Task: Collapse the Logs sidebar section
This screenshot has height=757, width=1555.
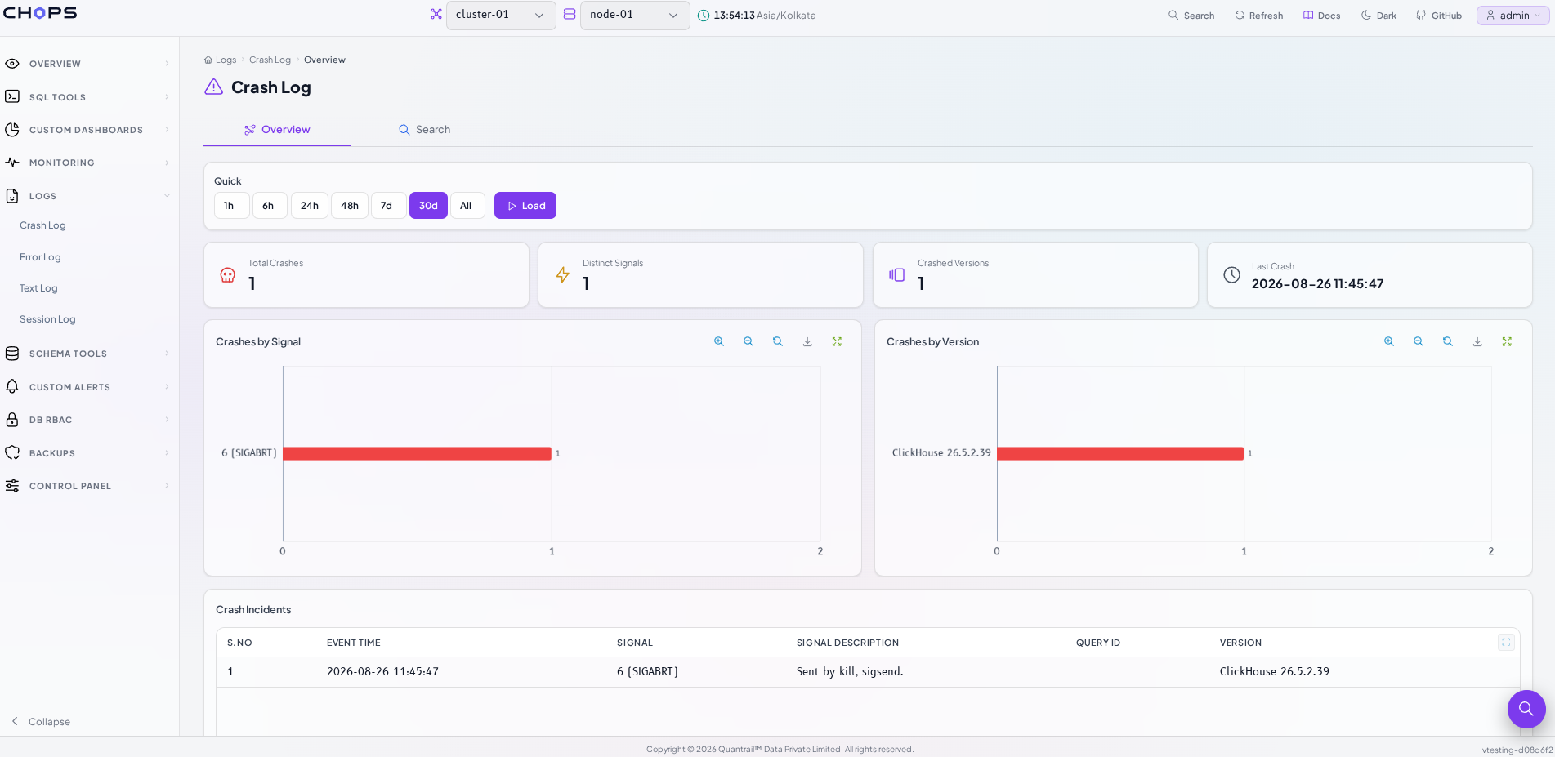Action: [x=89, y=196]
